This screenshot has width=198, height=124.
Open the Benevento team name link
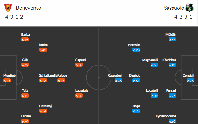(x=28, y=8)
